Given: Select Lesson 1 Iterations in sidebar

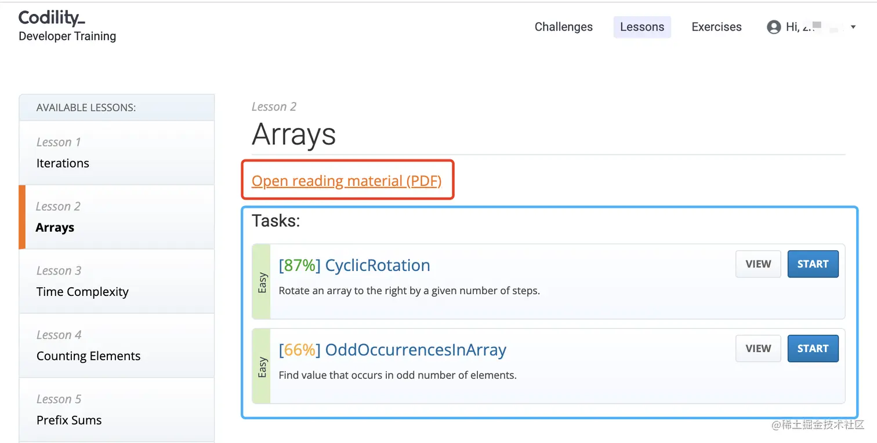Looking at the screenshot, I should coord(117,153).
